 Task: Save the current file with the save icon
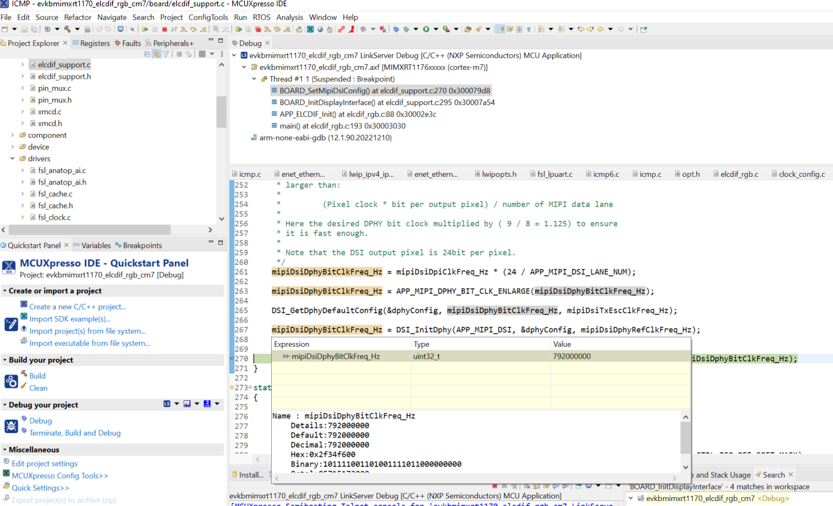pyautogui.click(x=25, y=29)
